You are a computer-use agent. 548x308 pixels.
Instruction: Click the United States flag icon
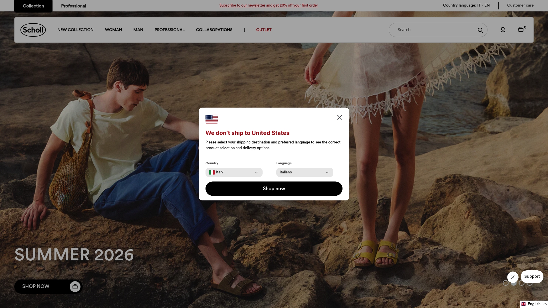pyautogui.click(x=211, y=119)
